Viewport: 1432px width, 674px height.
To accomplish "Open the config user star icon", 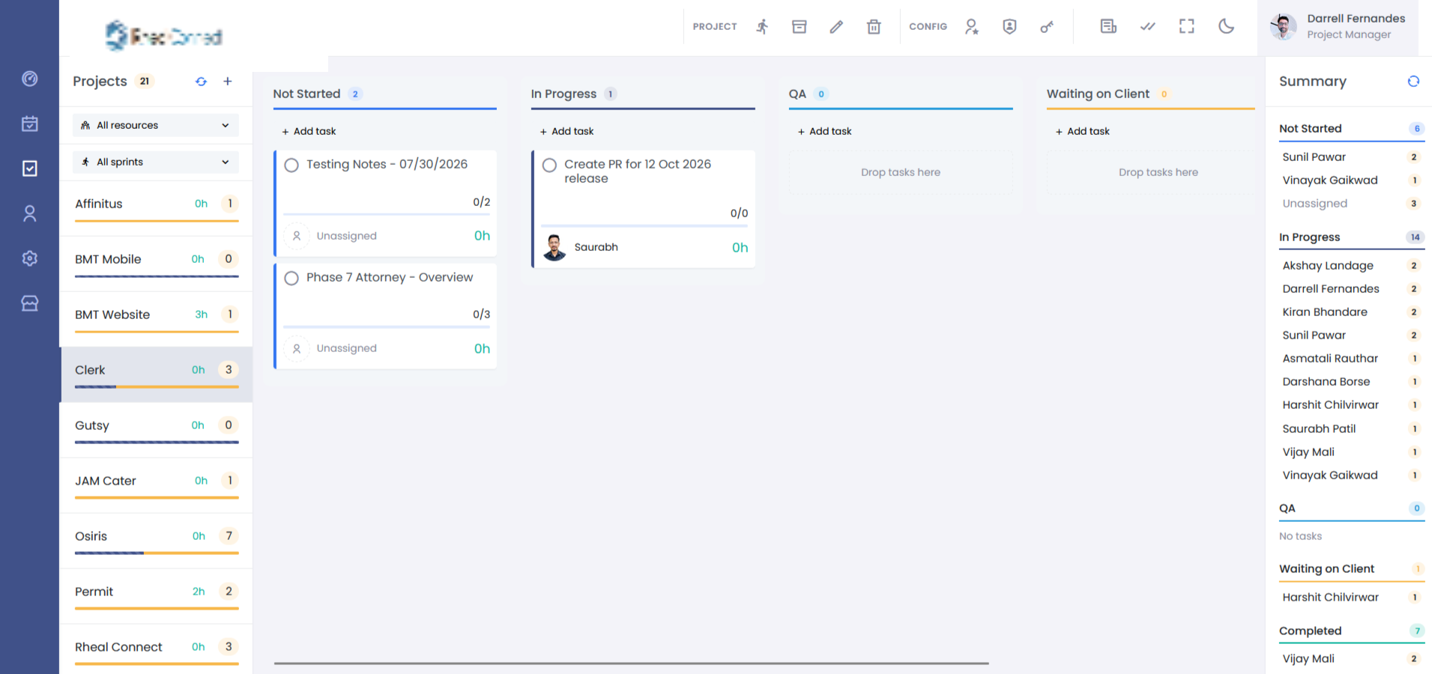I will [972, 27].
